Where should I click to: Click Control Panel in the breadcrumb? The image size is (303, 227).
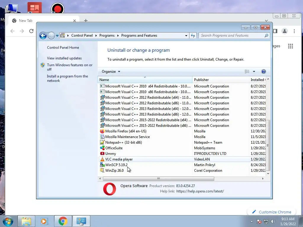coord(82,35)
